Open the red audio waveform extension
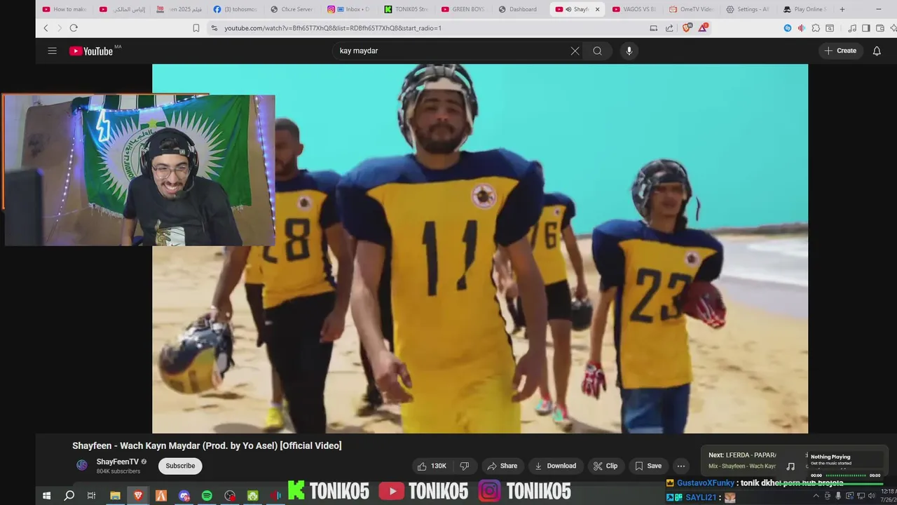 [x=802, y=28]
